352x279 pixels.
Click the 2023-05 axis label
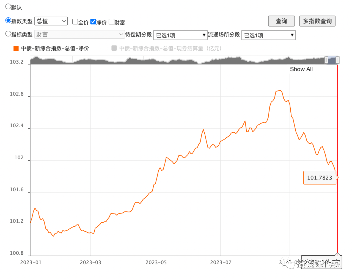point(156,263)
